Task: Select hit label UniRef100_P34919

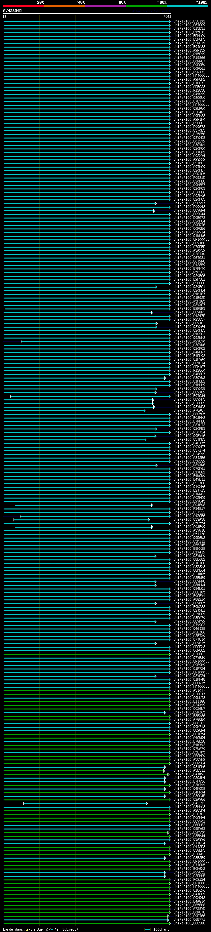Action: (189, 454)
